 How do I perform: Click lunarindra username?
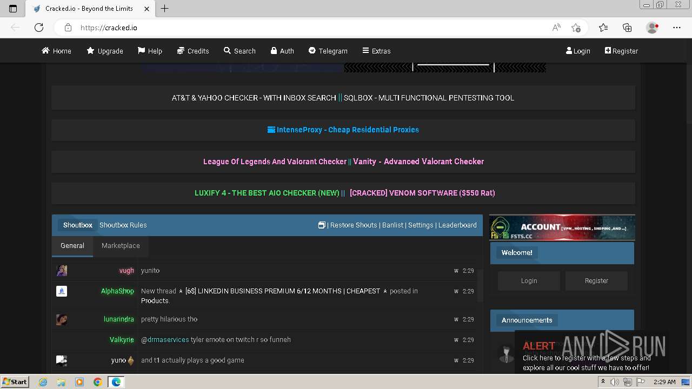[119, 319]
